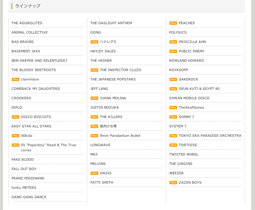Open SIMIAN MOBILE DISCO
Screen dimensions: 255x210
[189, 98]
